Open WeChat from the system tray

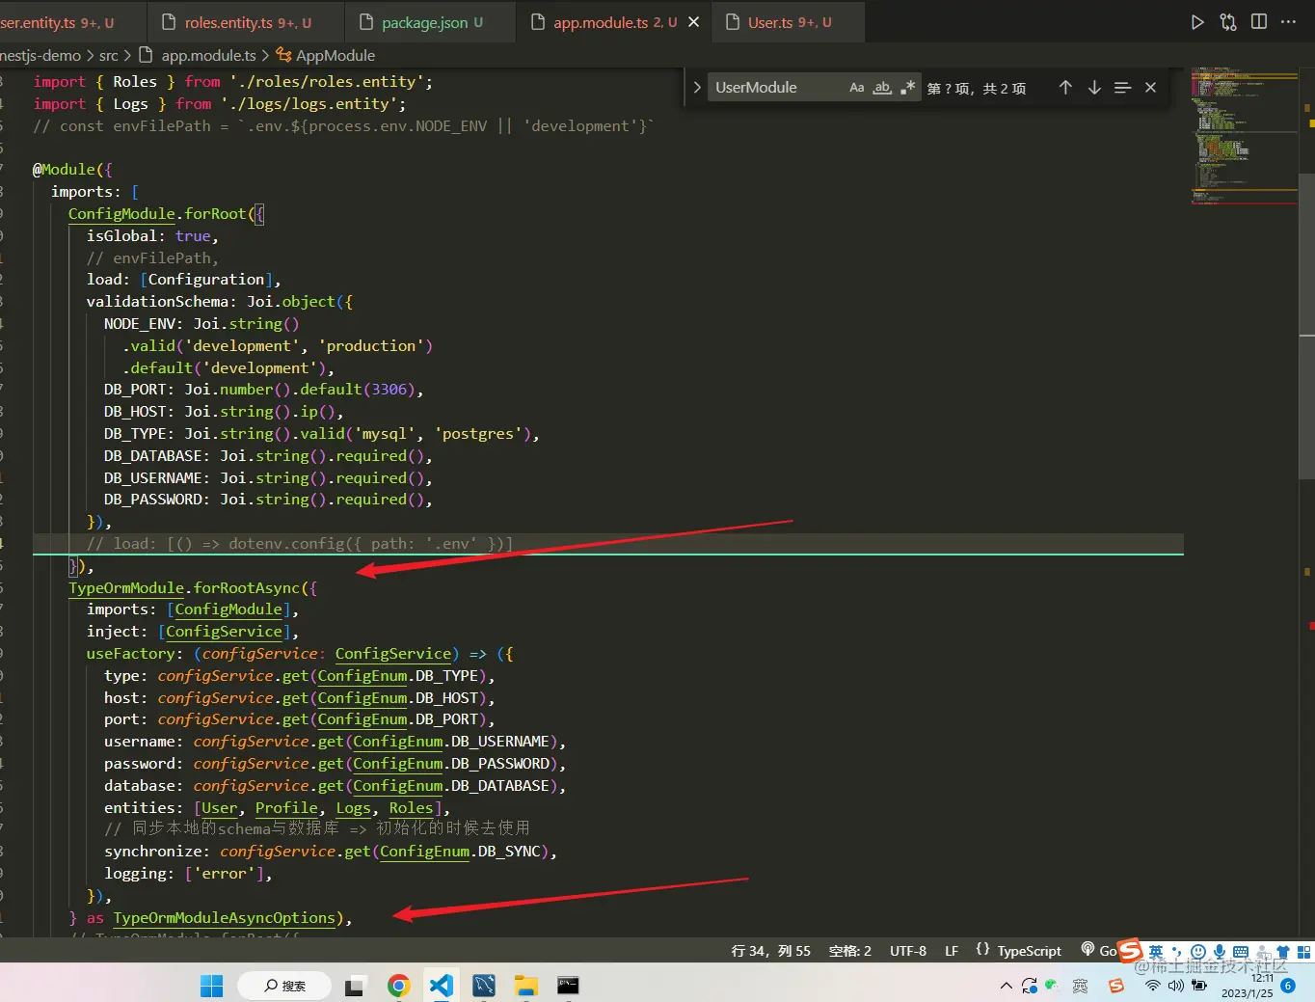1053,986
